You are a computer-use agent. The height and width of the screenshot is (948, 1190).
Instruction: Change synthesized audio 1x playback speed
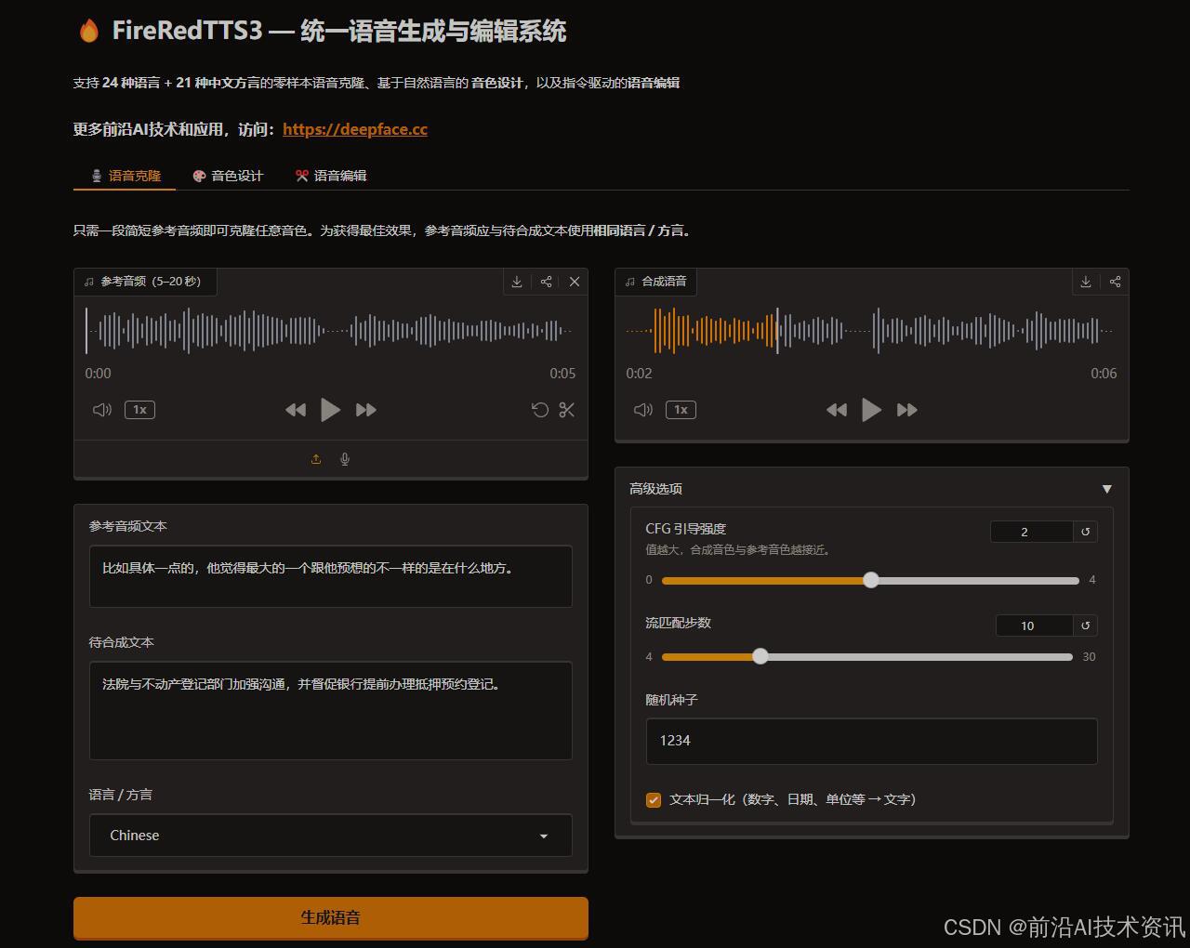[681, 410]
